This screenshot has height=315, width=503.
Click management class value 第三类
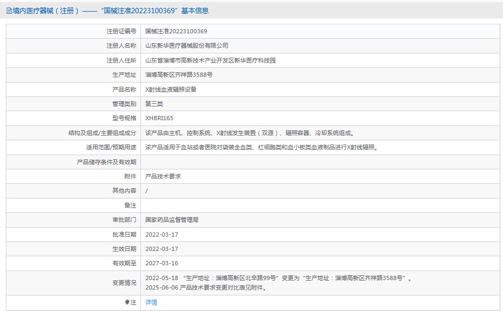154,104
